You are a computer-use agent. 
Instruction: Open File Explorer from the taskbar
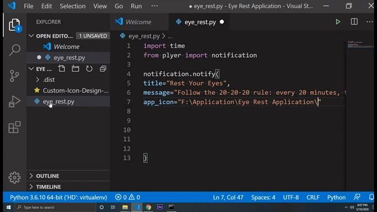[125, 207]
